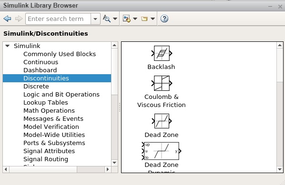Viewport: 285px width, 185px height.
Task: Expand the new model dropdown arrow
Action: click(x=135, y=19)
